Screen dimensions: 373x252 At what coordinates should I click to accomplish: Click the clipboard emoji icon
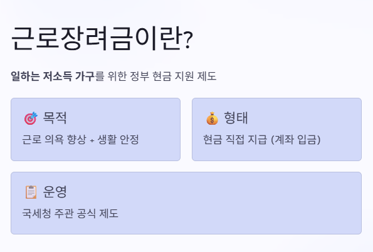click(31, 192)
